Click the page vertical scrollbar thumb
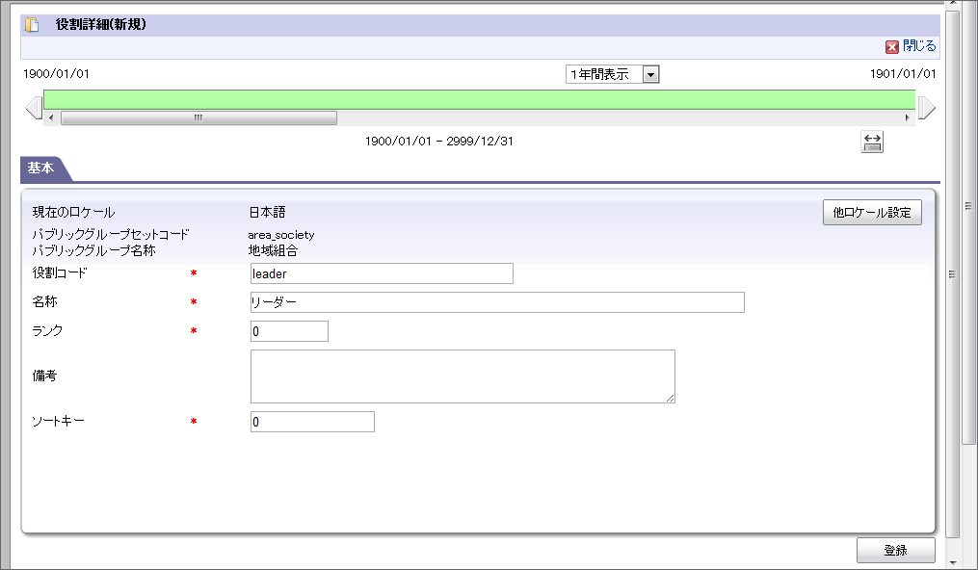The width and height of the screenshot is (978, 570). tap(952, 274)
